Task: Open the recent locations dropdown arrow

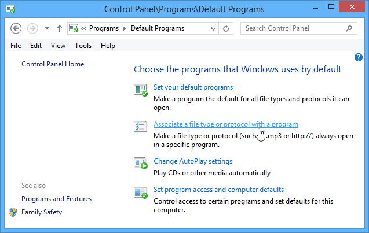Action: [x=46, y=29]
